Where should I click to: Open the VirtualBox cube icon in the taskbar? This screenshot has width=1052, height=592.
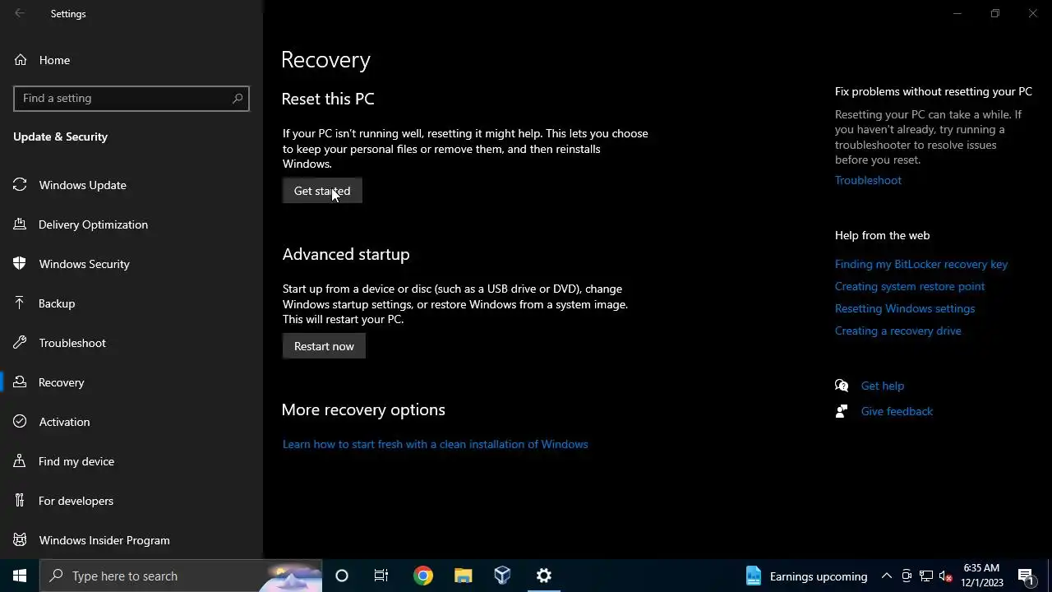(503, 576)
